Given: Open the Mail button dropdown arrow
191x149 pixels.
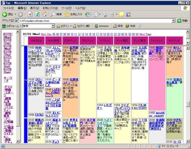Looking at the screenshot, I should 100,14.
